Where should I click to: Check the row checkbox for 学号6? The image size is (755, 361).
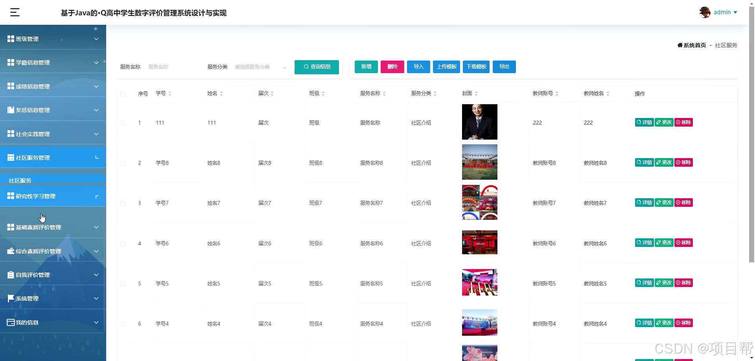[123, 244]
